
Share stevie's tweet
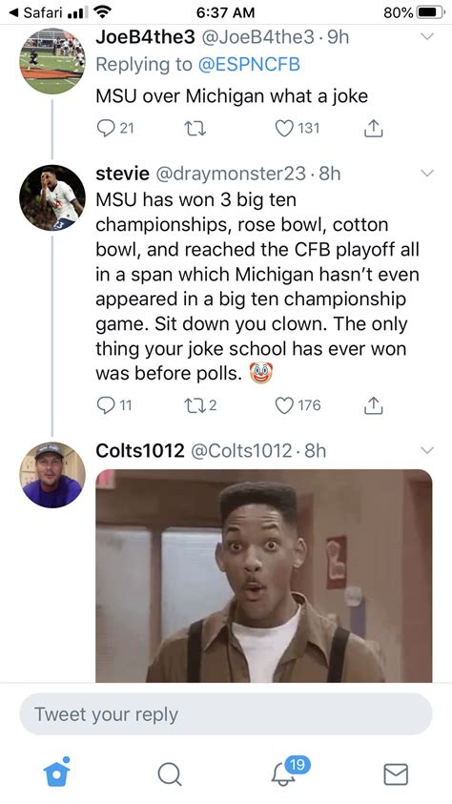tap(374, 405)
